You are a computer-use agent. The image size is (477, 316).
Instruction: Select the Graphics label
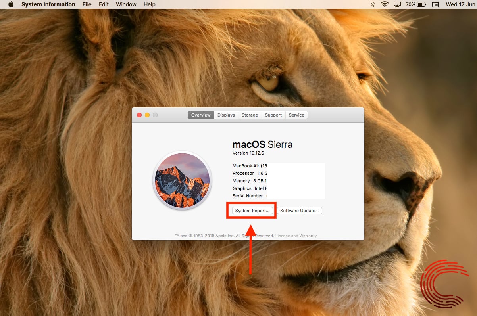tap(242, 188)
